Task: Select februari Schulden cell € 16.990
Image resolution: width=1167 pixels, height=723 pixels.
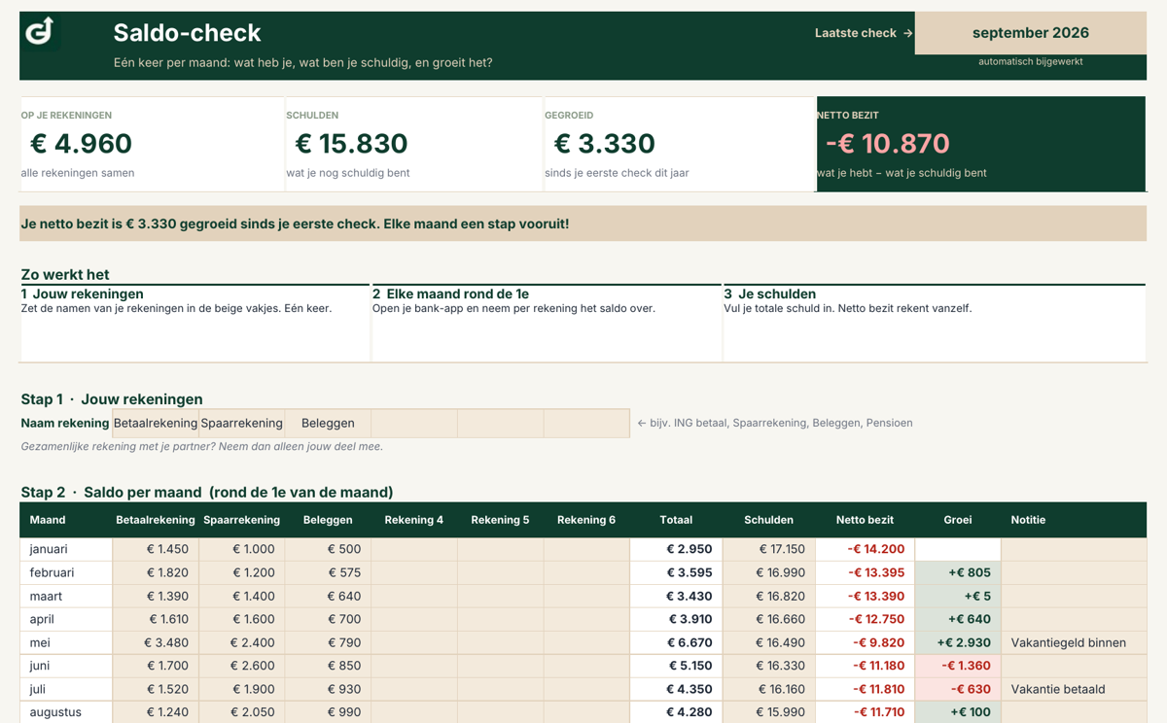Action: tap(768, 572)
